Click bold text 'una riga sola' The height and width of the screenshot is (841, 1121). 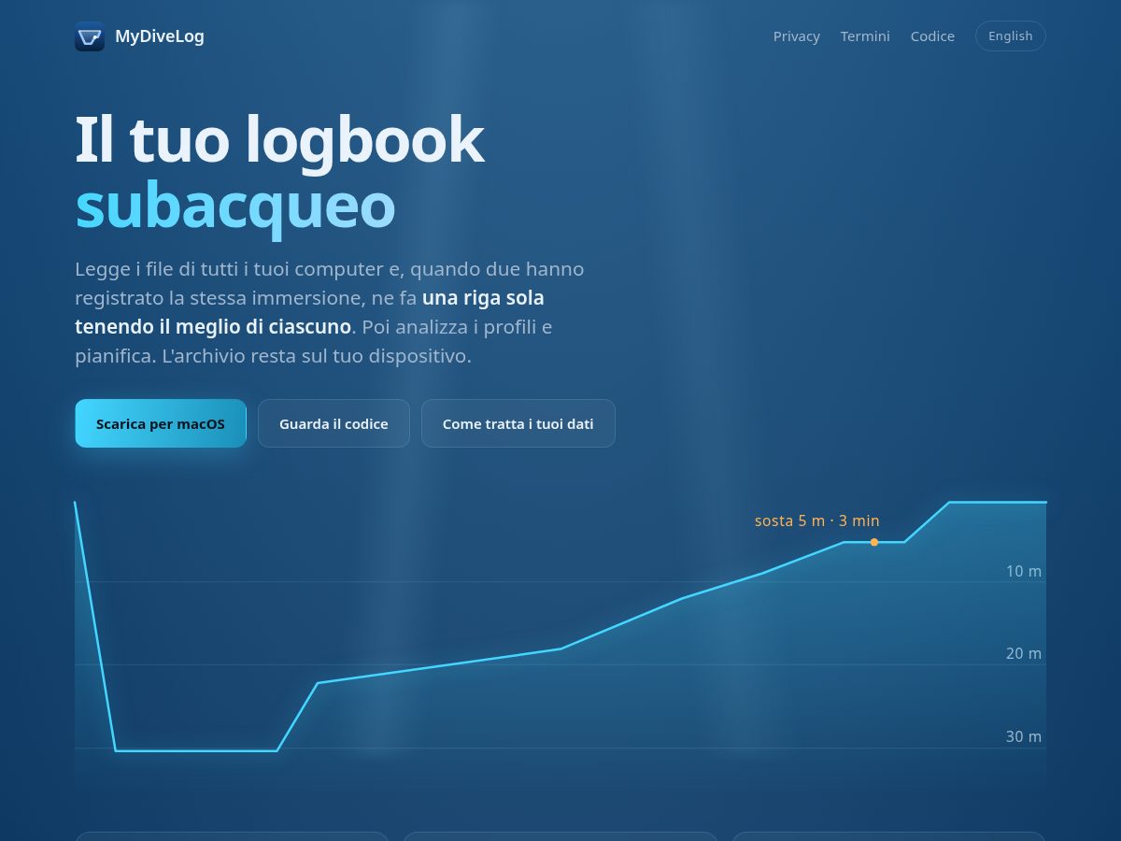tap(483, 298)
